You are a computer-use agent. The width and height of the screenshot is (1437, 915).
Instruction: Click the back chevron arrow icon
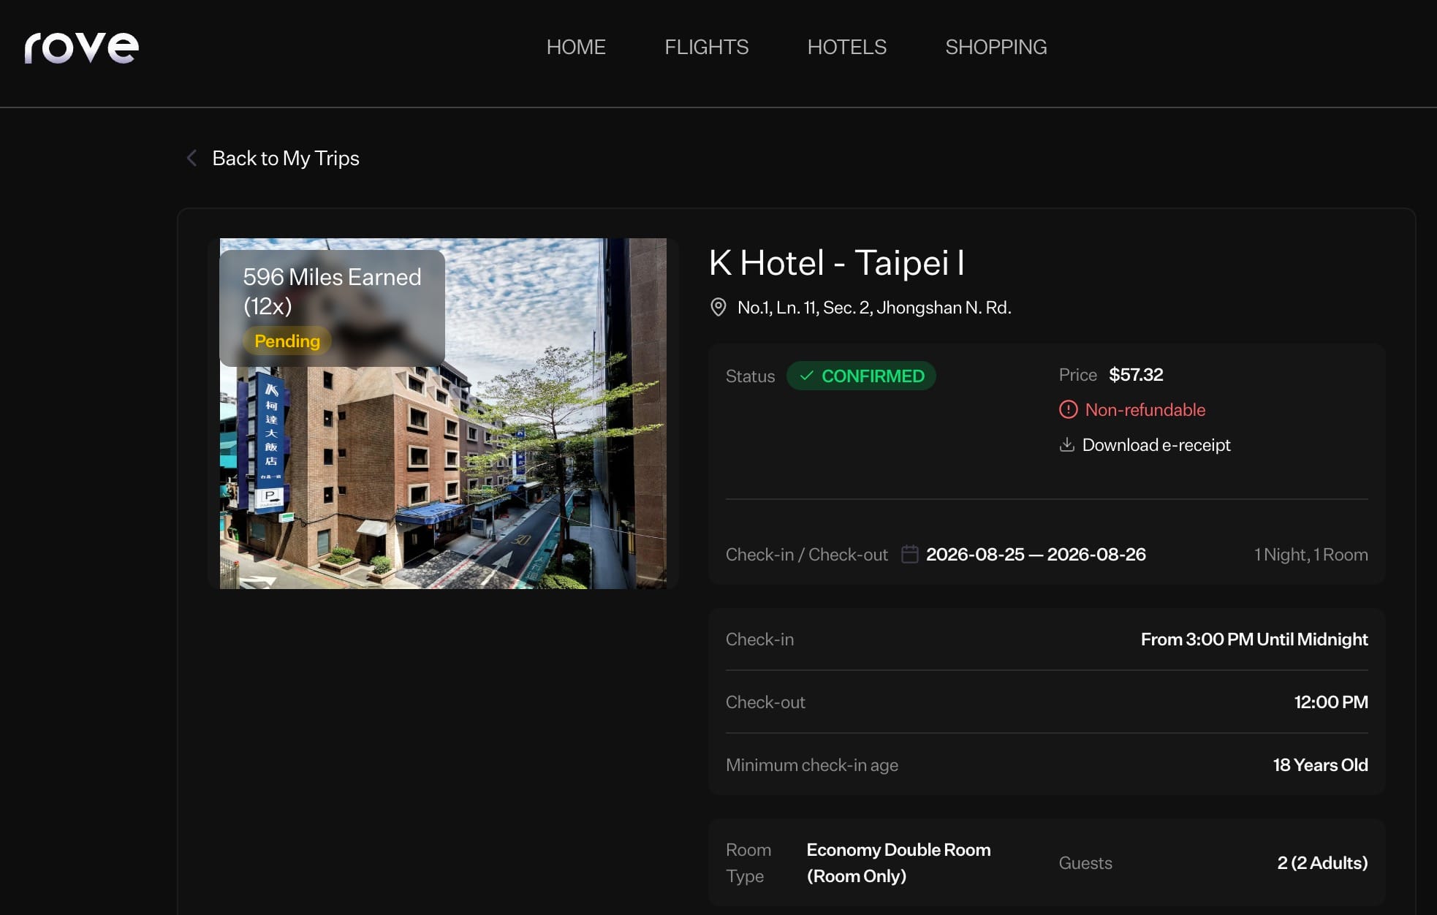click(192, 158)
